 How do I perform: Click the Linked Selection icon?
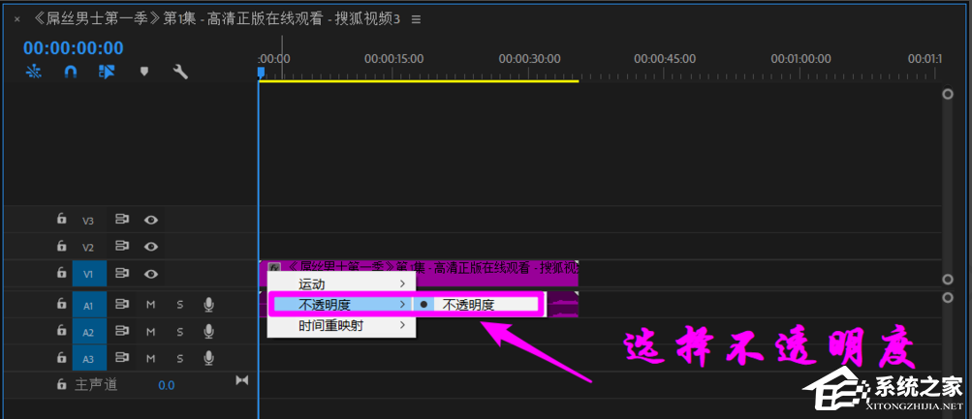pyautogui.click(x=108, y=72)
